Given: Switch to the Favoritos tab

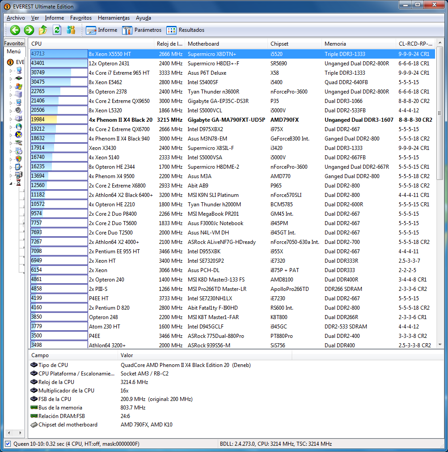Looking at the screenshot, I should [x=14, y=43].
